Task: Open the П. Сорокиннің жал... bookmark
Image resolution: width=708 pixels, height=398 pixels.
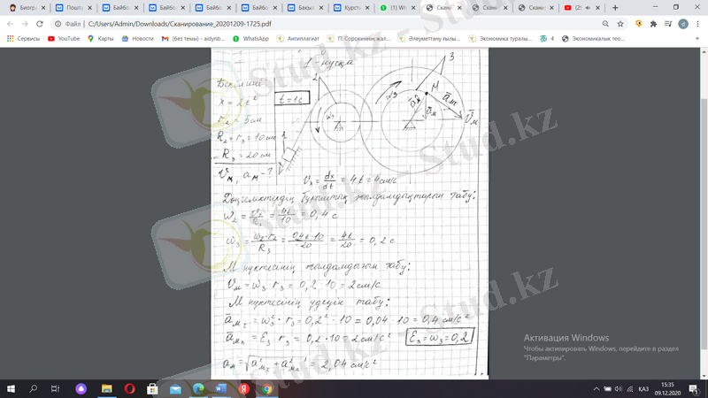Action: [x=358, y=39]
